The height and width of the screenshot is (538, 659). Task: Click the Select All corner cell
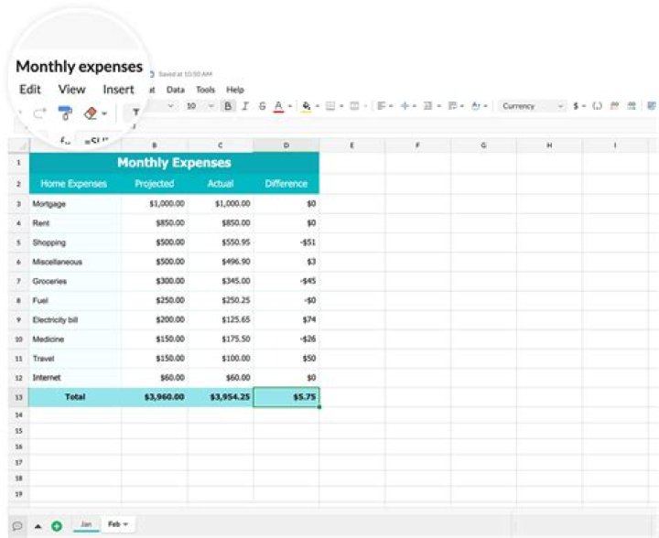pyautogui.click(x=18, y=145)
